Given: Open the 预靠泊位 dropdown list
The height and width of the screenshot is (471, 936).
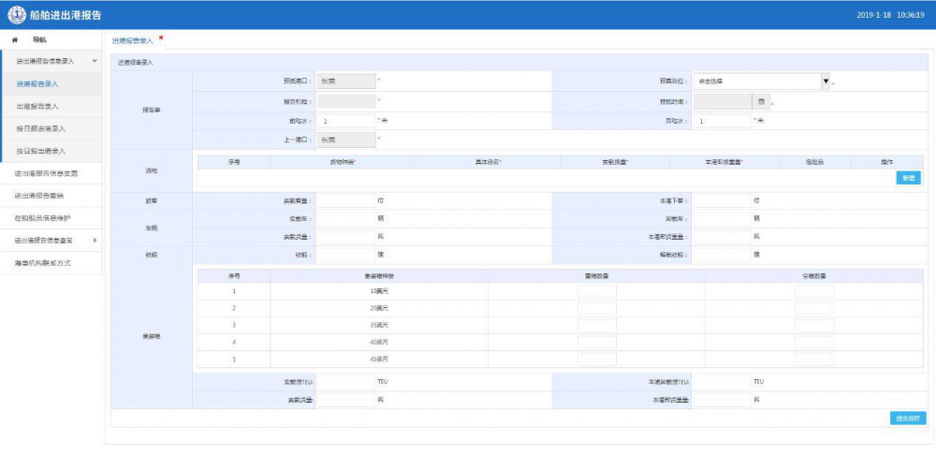Looking at the screenshot, I should coord(825,81).
